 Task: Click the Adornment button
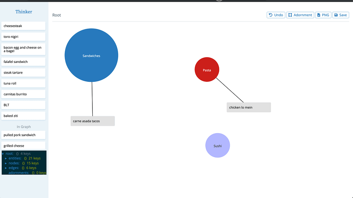point(300,15)
